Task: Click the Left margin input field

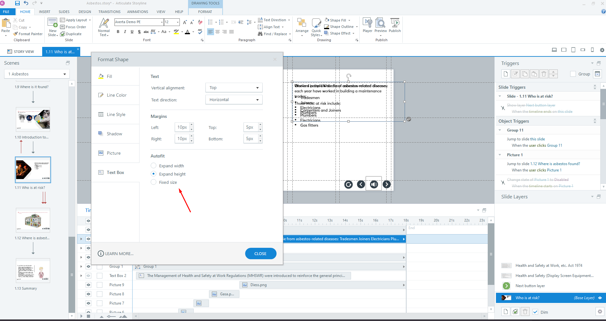Action: pos(182,127)
